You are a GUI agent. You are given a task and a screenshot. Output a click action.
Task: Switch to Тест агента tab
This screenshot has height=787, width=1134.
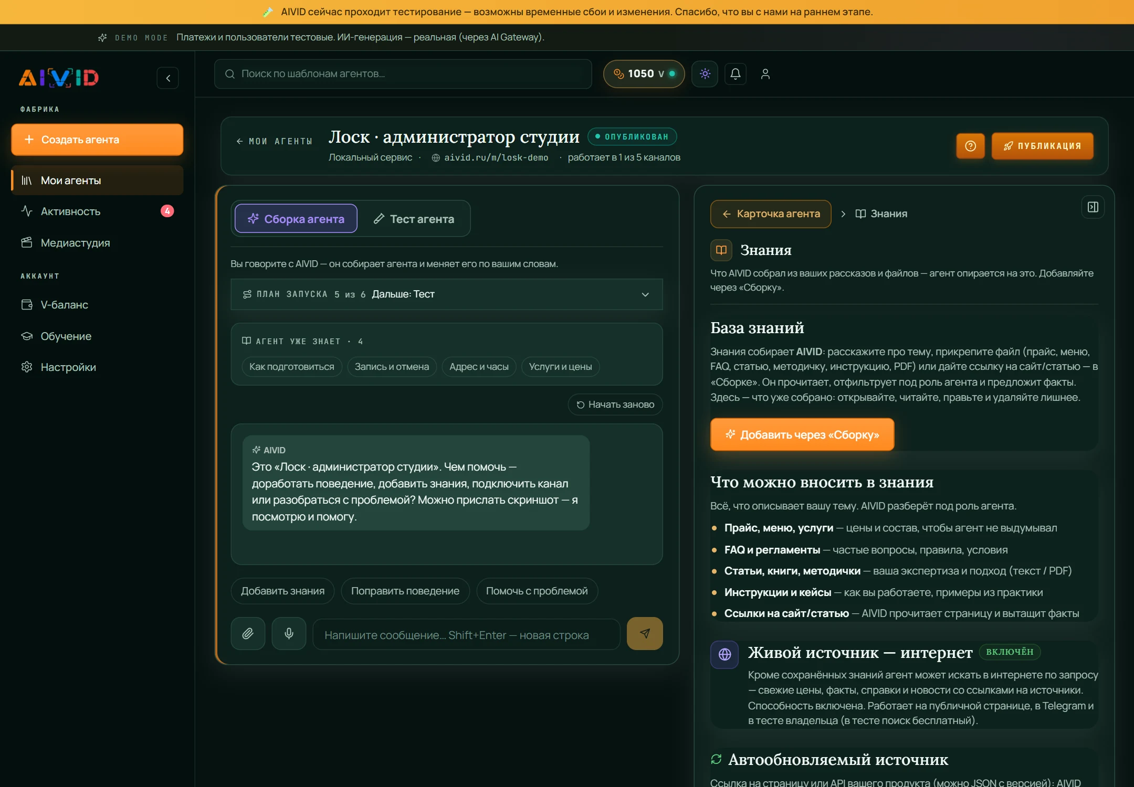(x=414, y=219)
